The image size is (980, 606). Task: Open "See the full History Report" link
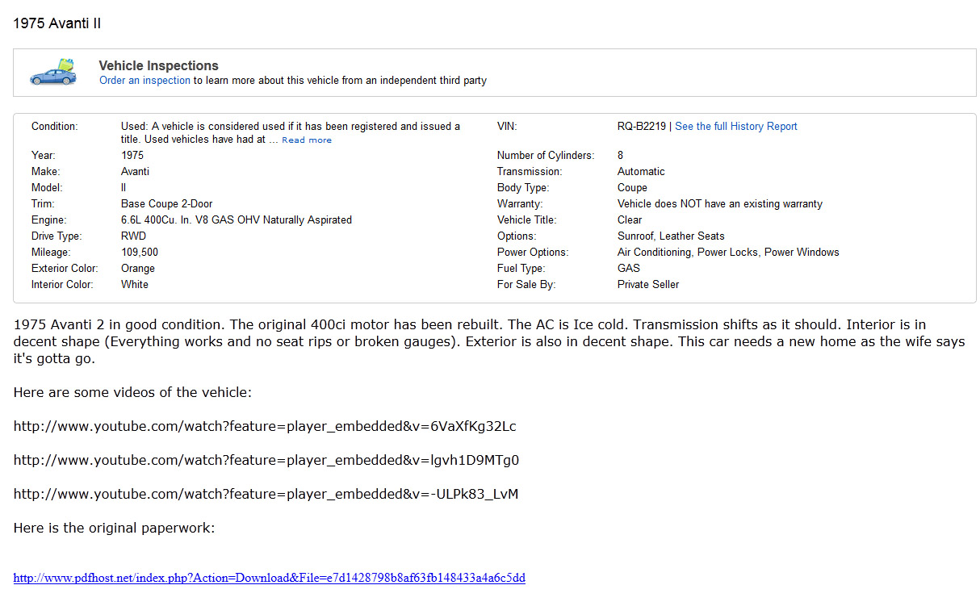click(735, 127)
